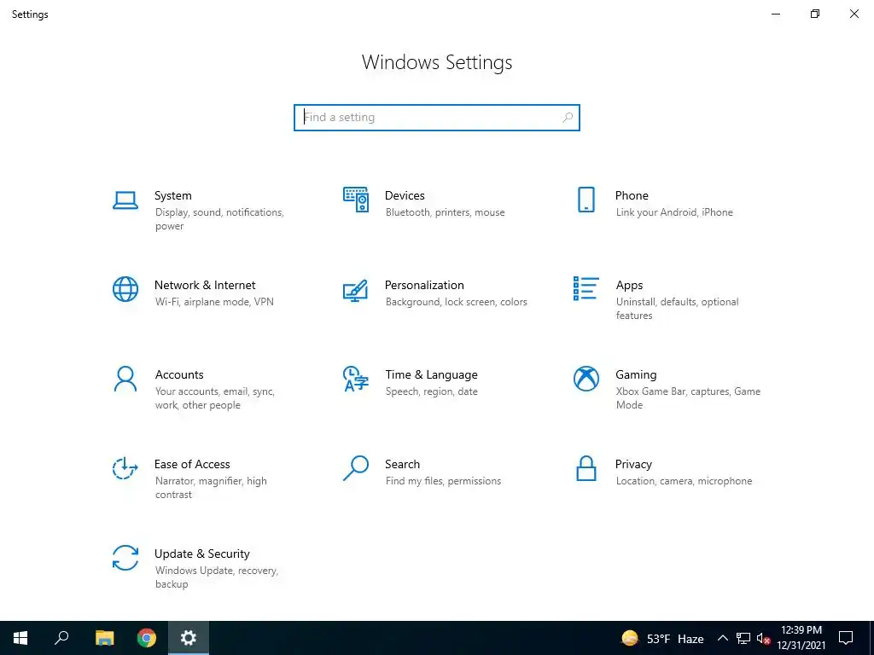Open the Apps list icon
874x655 pixels.
pyautogui.click(x=586, y=288)
